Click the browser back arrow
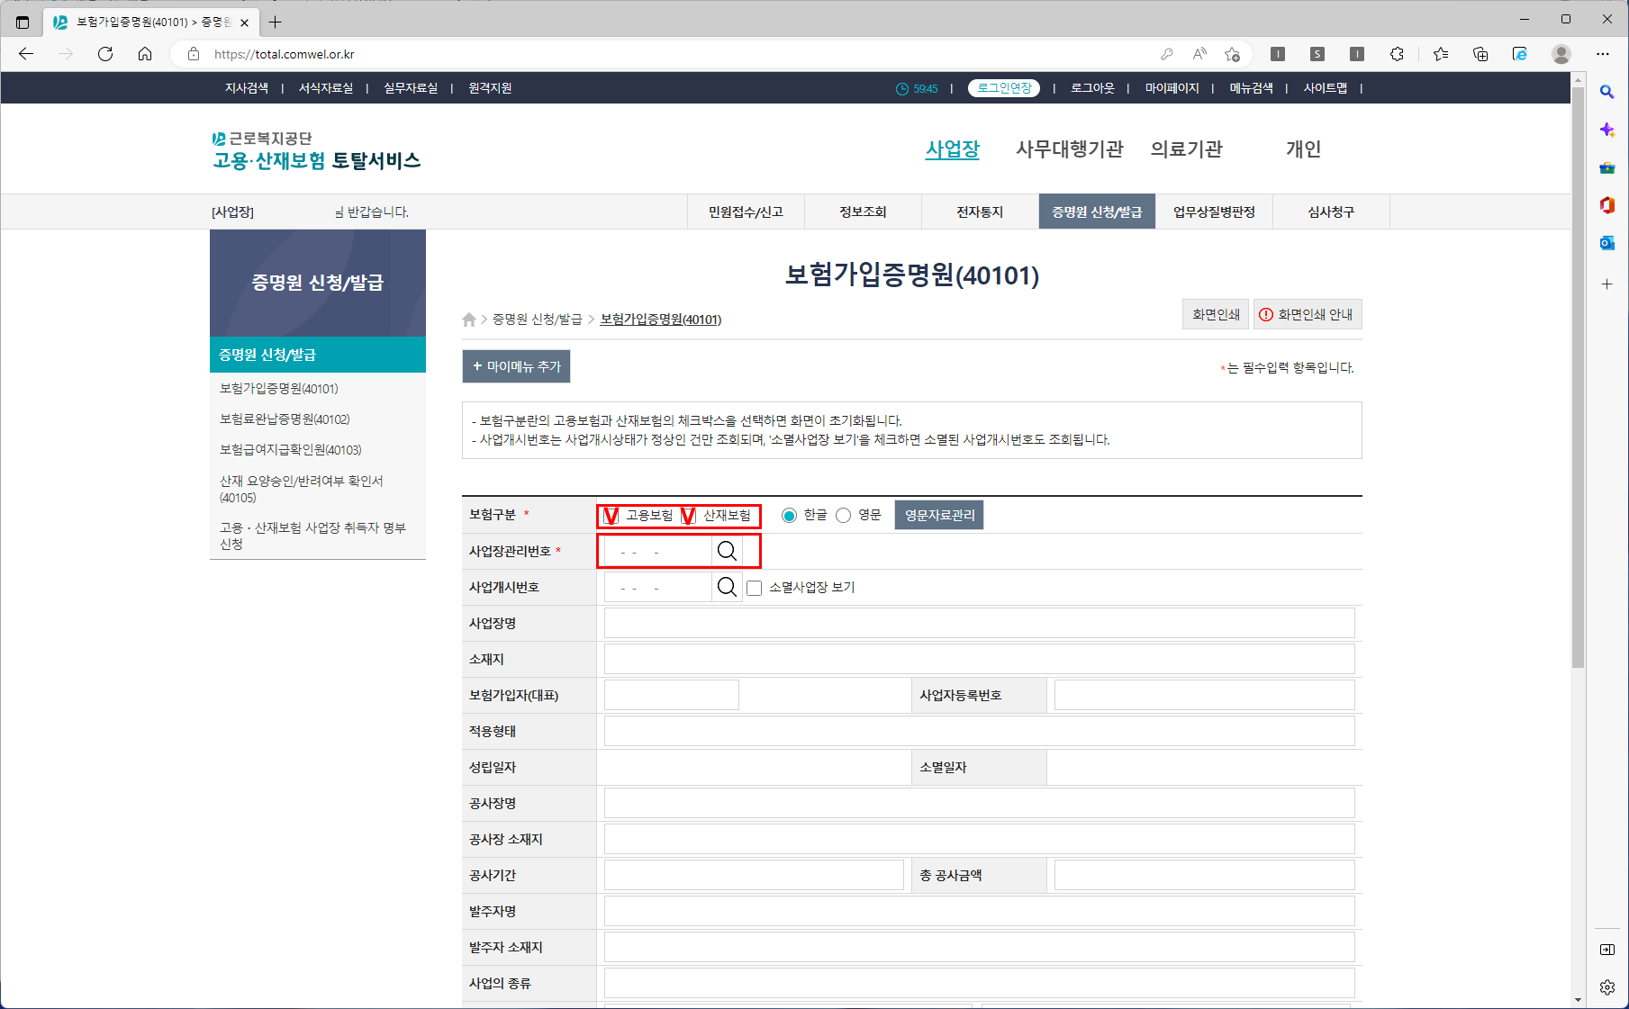The width and height of the screenshot is (1629, 1009). [x=26, y=54]
